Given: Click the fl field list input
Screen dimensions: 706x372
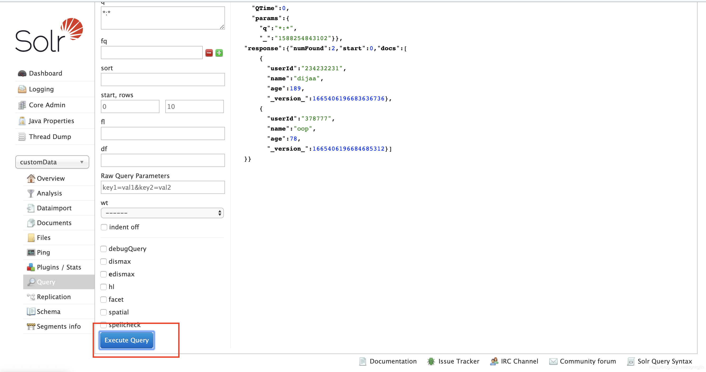Looking at the screenshot, I should (163, 134).
